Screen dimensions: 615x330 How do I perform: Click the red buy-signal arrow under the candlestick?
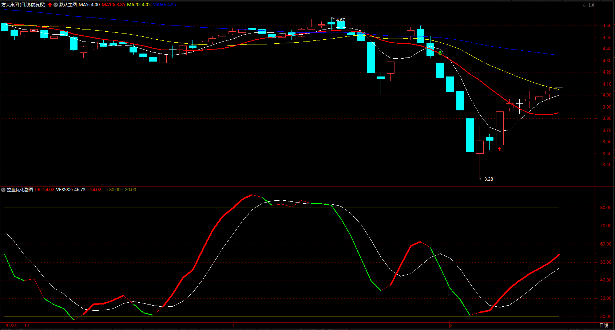coord(500,149)
